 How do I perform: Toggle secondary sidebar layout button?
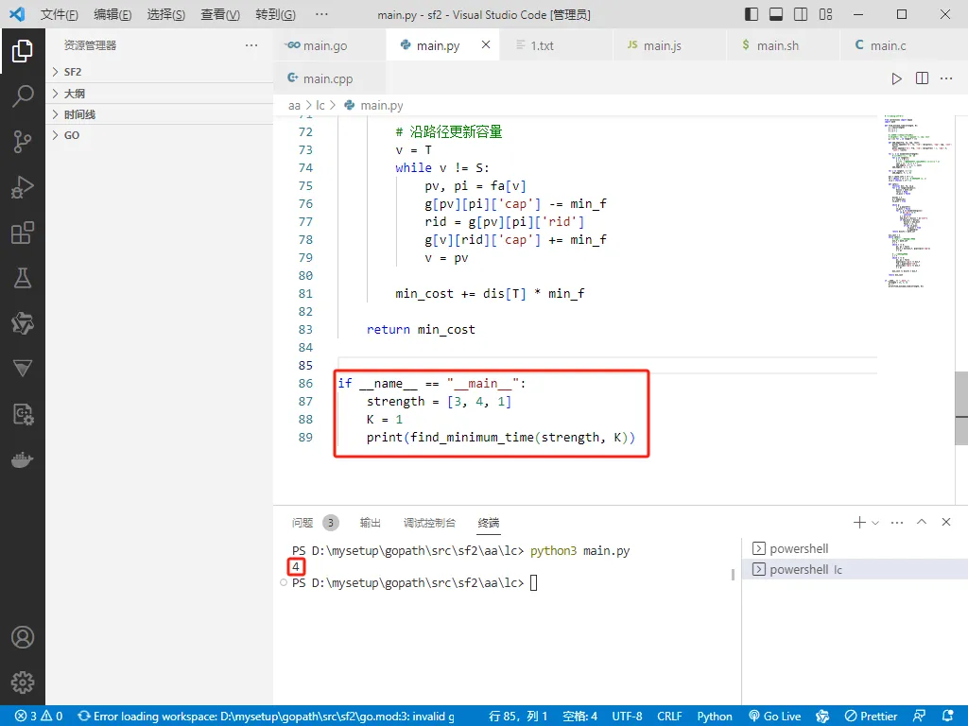click(801, 14)
